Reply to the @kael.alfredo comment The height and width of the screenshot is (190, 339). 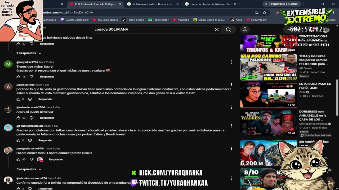[x=45, y=99]
